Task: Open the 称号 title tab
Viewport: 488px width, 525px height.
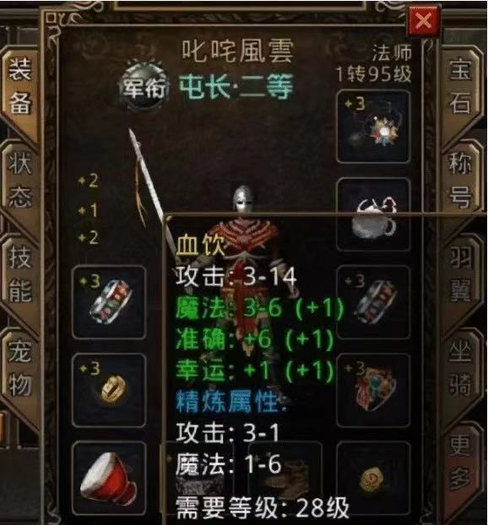Action: pyautogui.click(x=460, y=180)
